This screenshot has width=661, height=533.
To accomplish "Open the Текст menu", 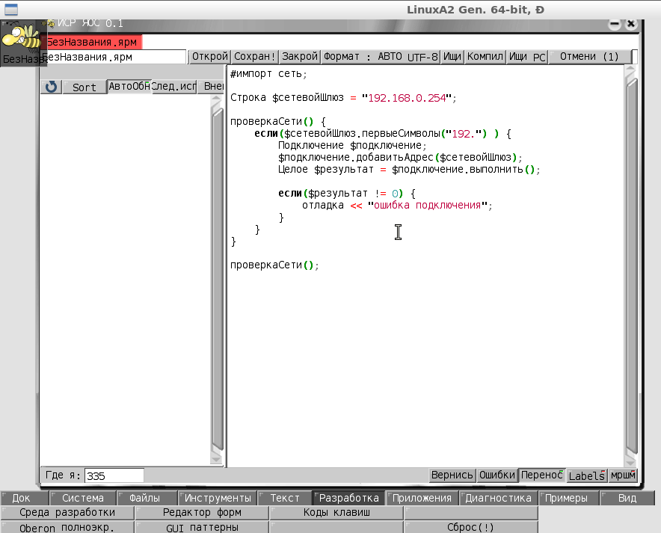I will point(285,498).
